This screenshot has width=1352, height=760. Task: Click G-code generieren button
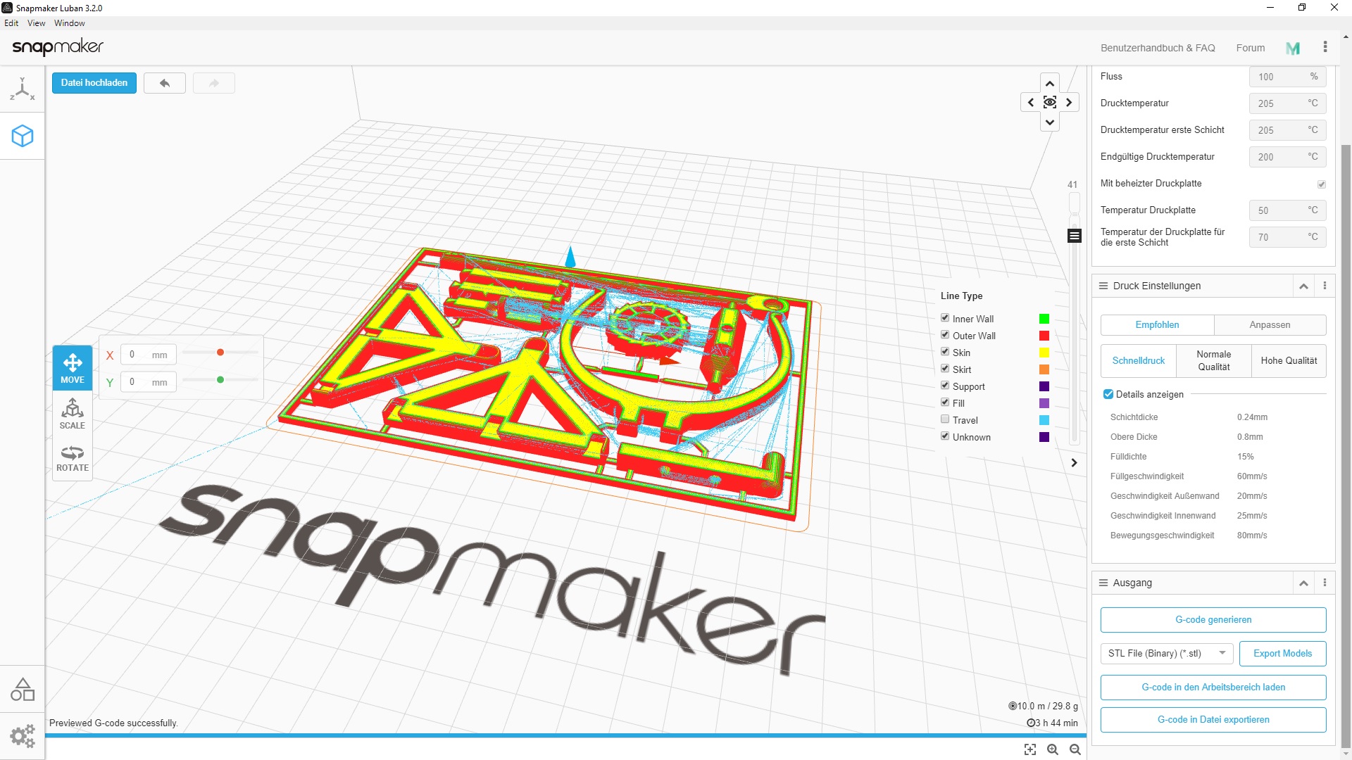point(1213,620)
